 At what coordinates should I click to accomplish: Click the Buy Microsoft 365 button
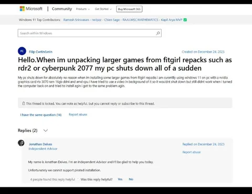point(129,9)
